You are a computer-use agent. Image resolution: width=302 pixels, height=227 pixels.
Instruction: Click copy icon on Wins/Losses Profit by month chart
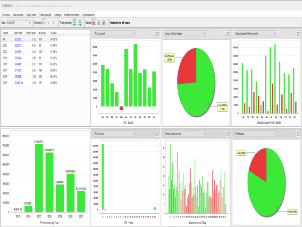point(298,34)
